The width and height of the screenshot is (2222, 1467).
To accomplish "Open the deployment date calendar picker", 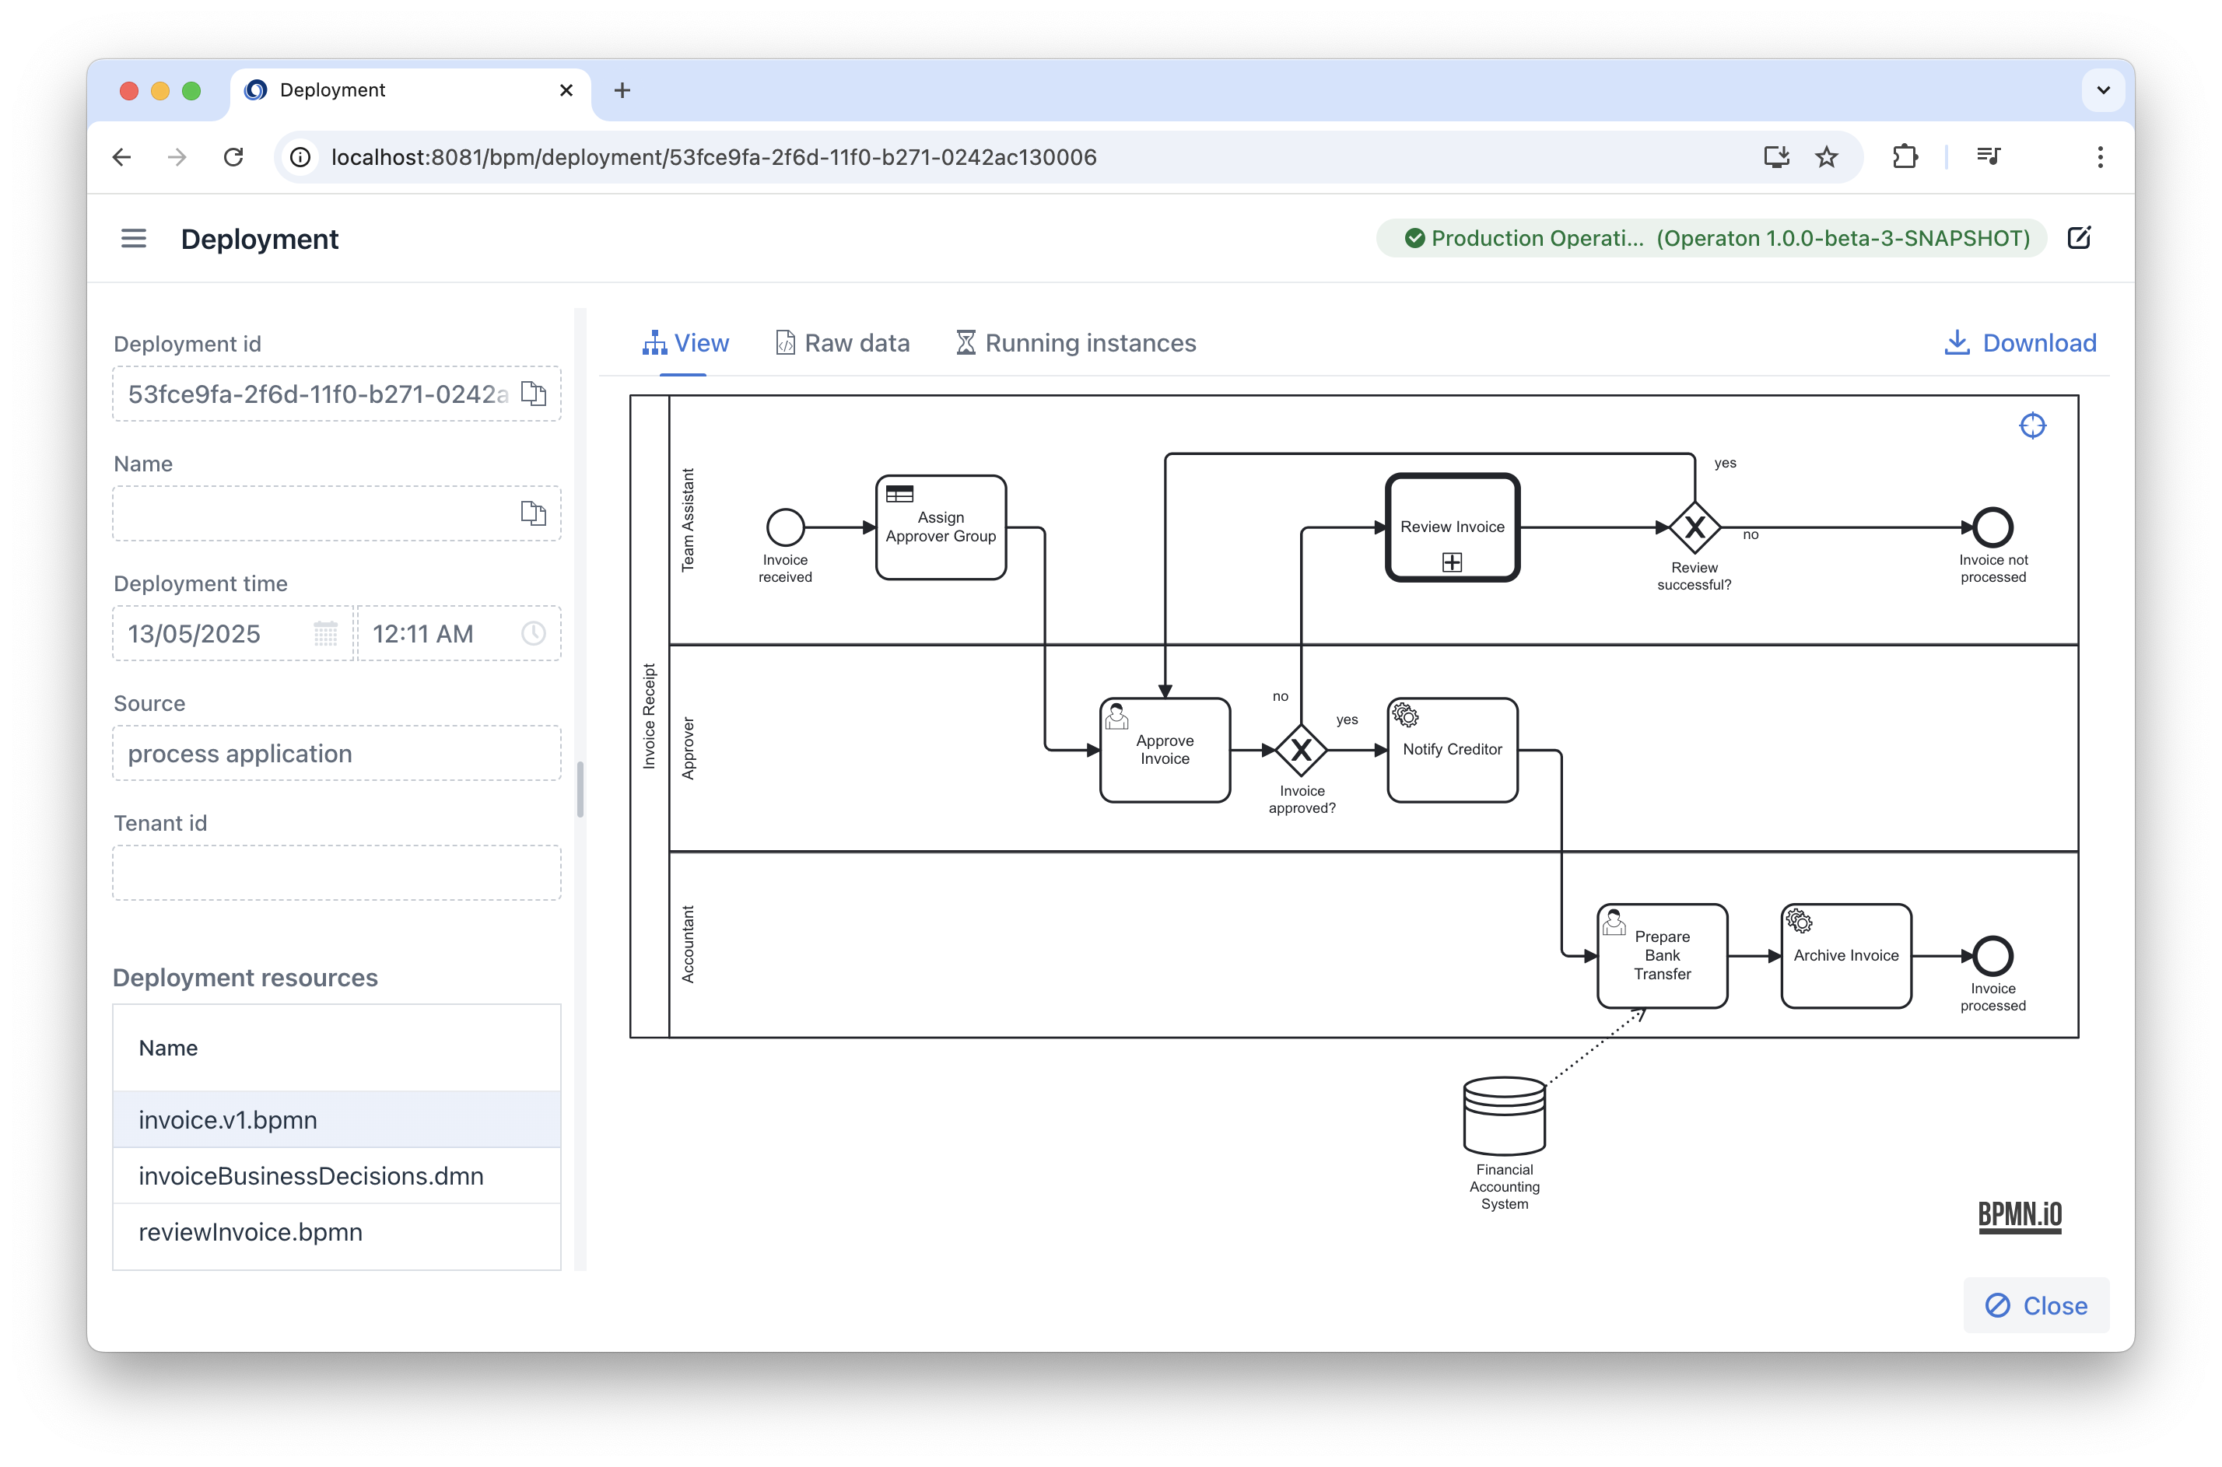I will [325, 633].
